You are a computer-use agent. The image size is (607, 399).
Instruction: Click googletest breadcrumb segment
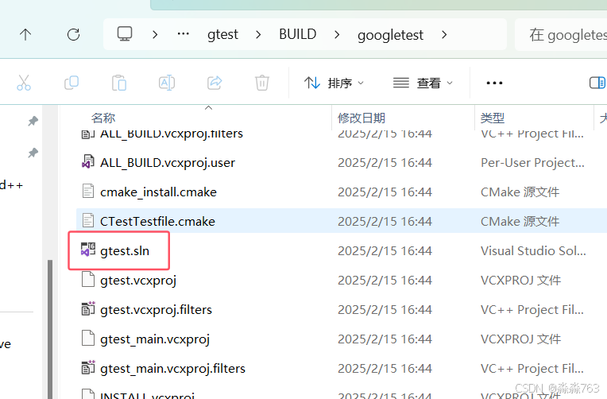pyautogui.click(x=390, y=35)
